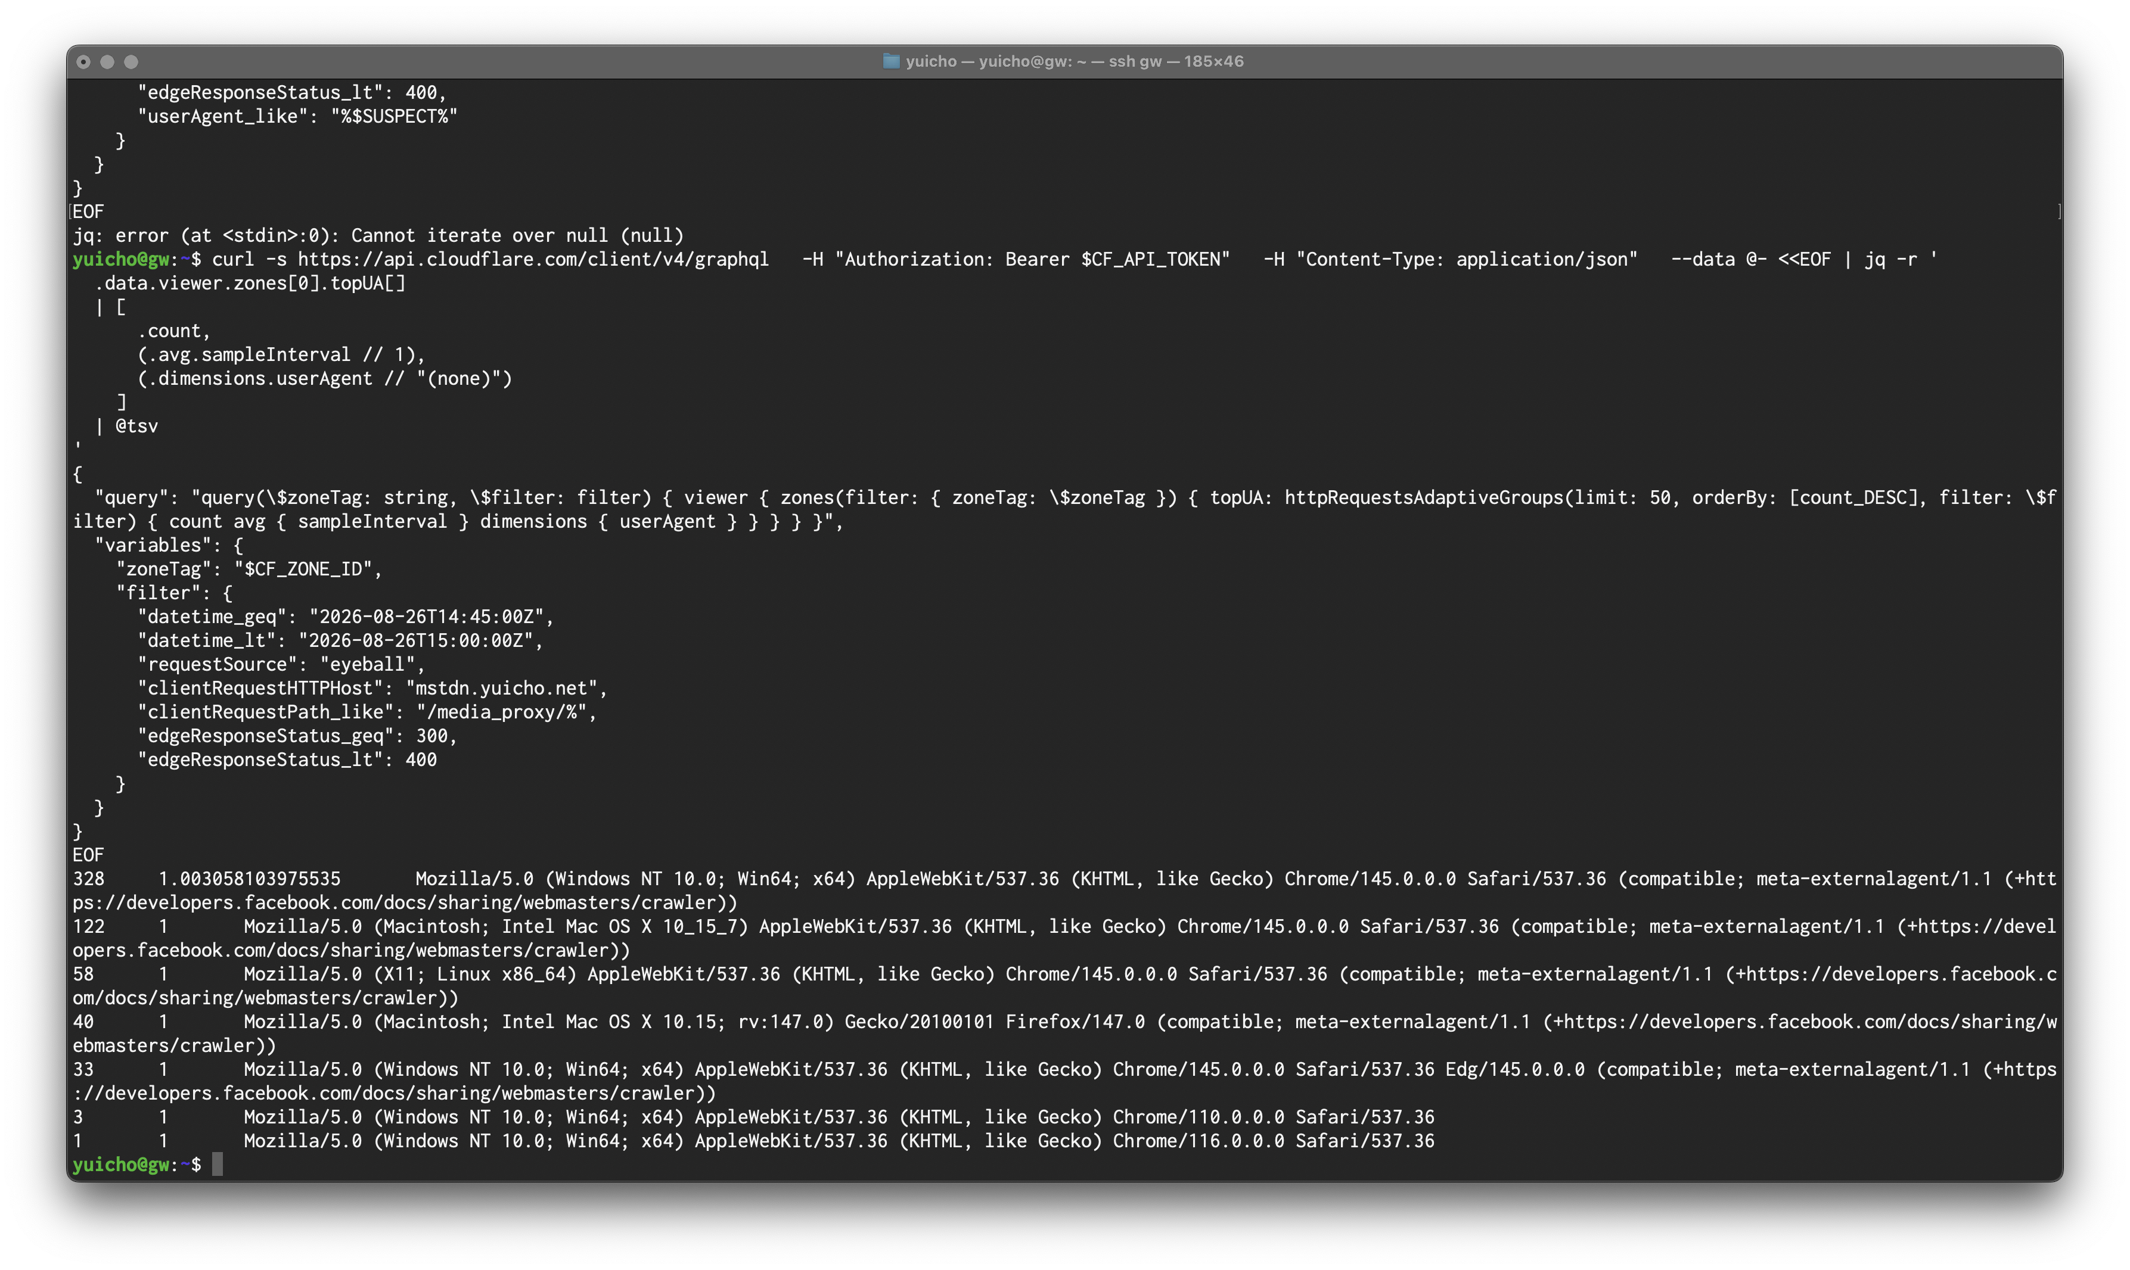
Task: Click the 'yuicho@gw' prompt before the curl command
Action: pyautogui.click(x=121, y=259)
